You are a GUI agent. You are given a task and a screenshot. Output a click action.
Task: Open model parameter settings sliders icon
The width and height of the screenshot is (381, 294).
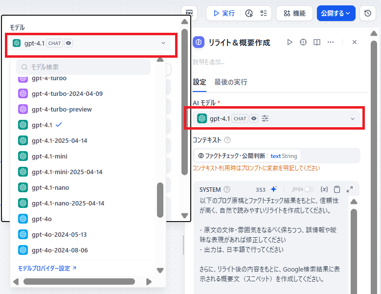click(x=266, y=118)
